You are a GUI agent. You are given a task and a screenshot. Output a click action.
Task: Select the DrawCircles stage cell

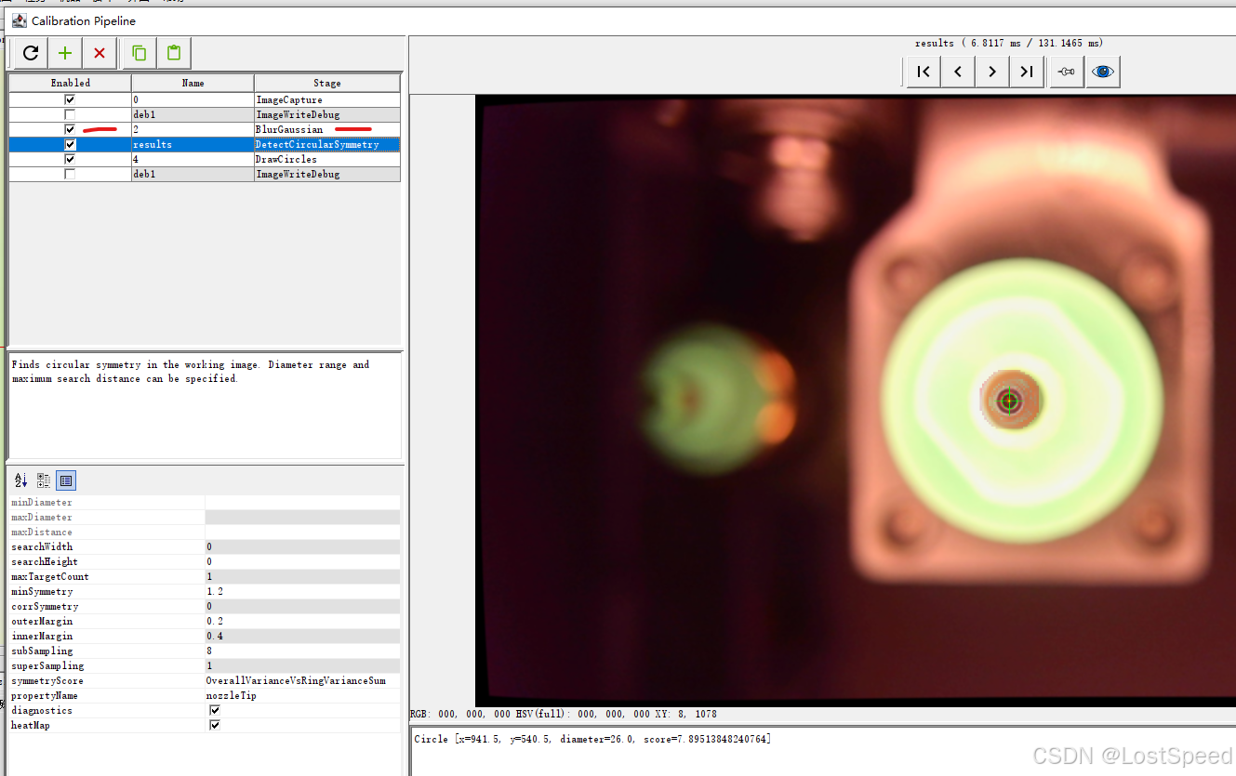coord(327,159)
